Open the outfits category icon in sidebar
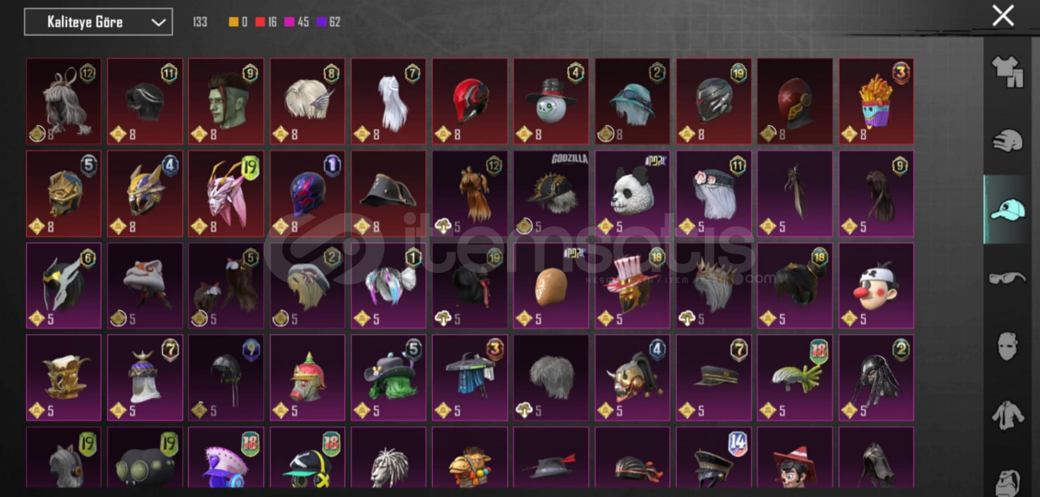The width and height of the screenshot is (1040, 497). 1008,71
